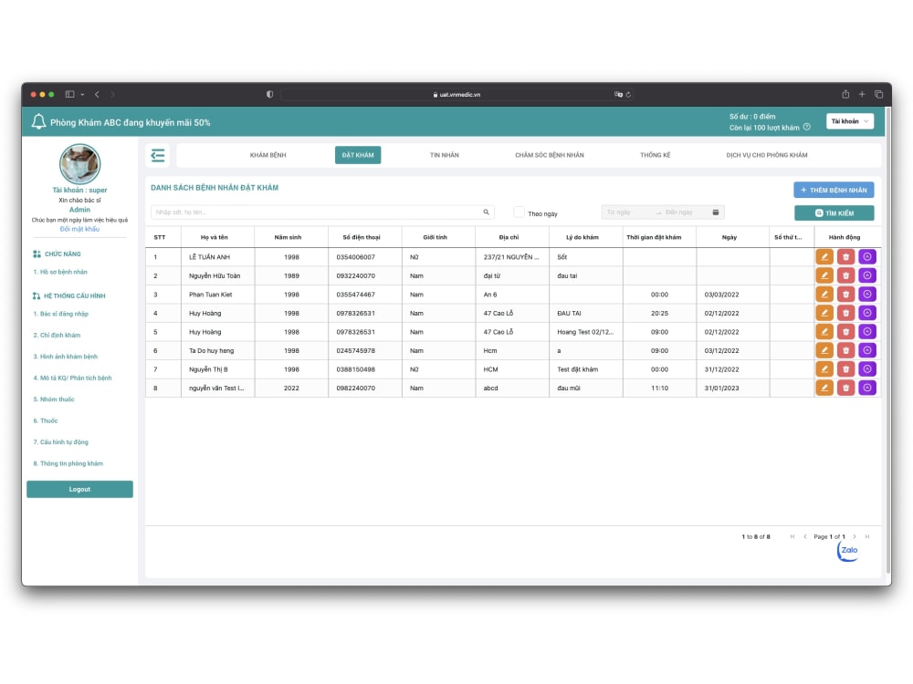Image resolution: width=913 pixels, height=684 pixels.
Task: Open browser sidebar dropdown arrow
Action: coord(83,94)
